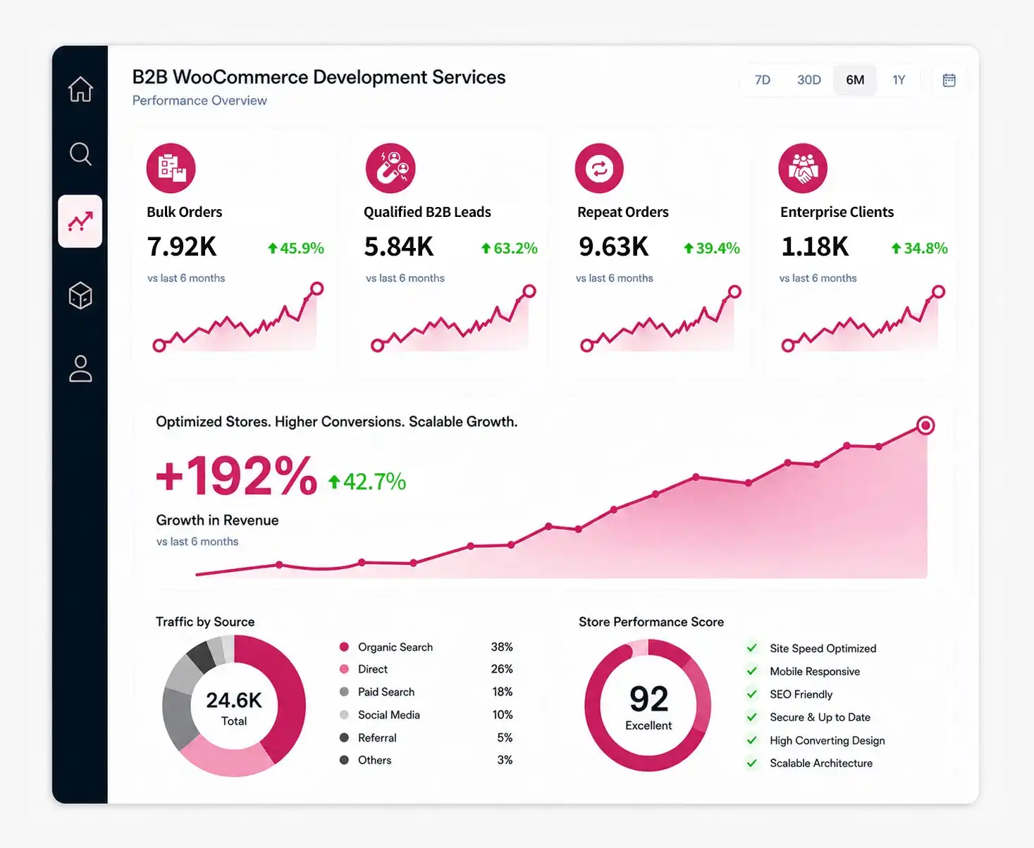This screenshot has height=848, width=1034.
Task: Click the Paid Search 18% value
Action: [x=503, y=692]
